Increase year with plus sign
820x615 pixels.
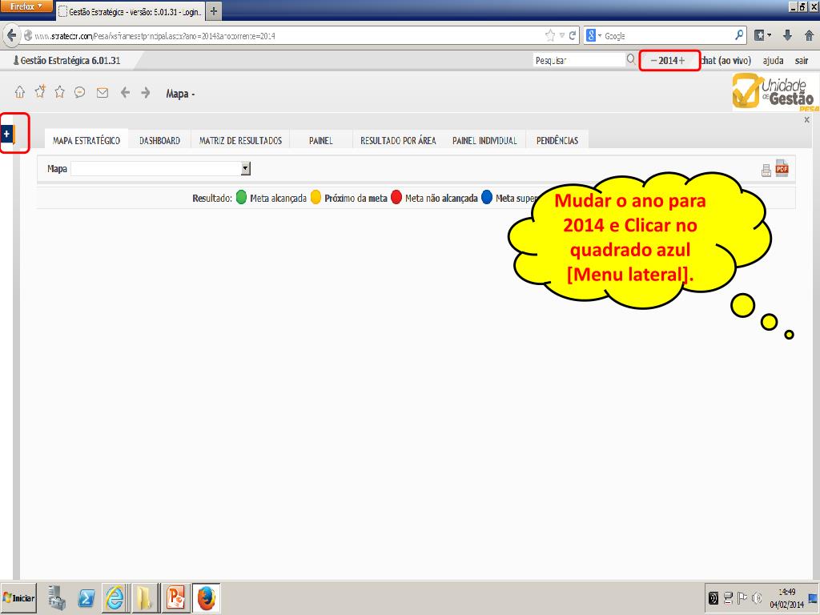[x=681, y=61]
